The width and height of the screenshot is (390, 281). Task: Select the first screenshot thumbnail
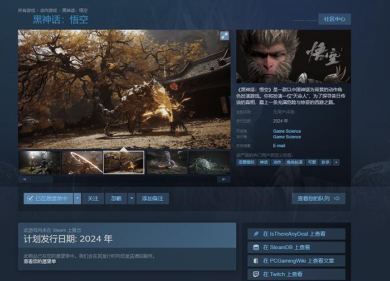point(40,162)
